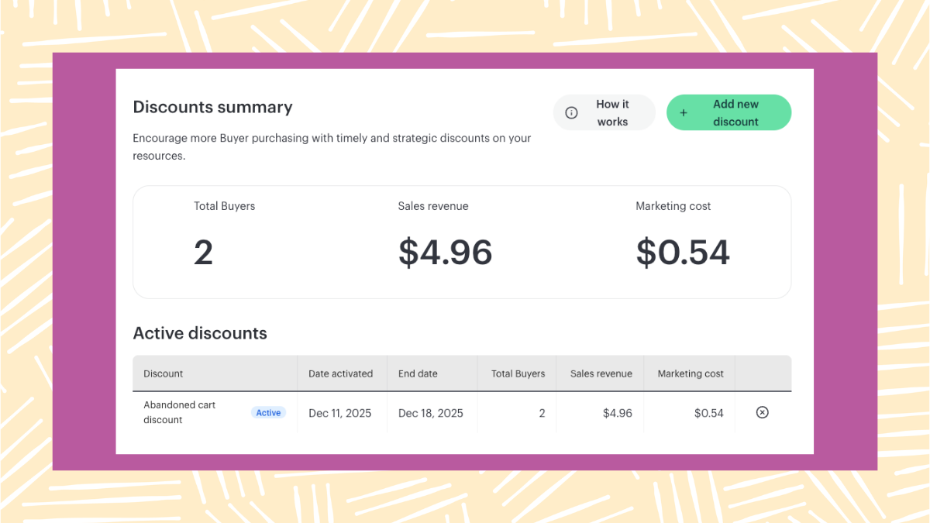The image size is (930, 523).
Task: Click the large Total Buyers value 2
Action: (203, 253)
